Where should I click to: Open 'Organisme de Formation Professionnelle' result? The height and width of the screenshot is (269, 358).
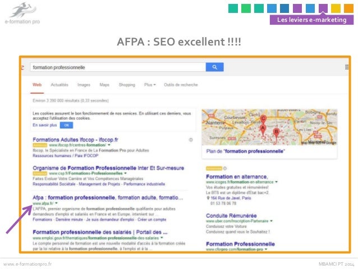point(108,168)
